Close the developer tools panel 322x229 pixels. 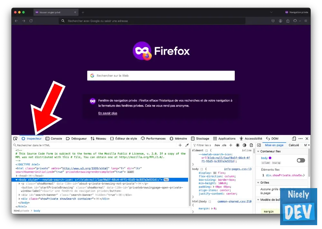click(x=307, y=138)
